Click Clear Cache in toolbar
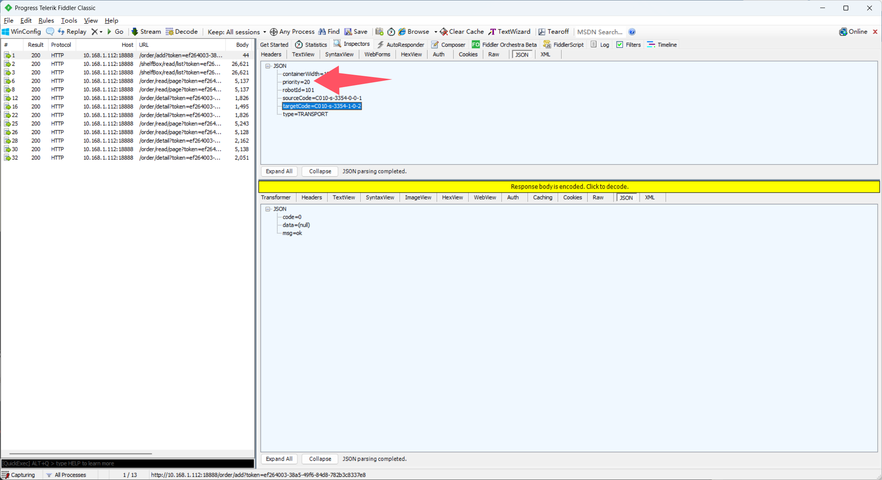The width and height of the screenshot is (882, 480). pos(462,32)
